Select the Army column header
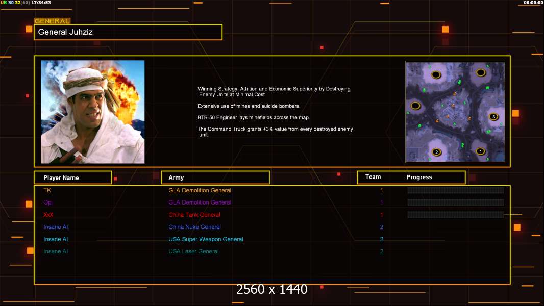Image resolution: width=544 pixels, height=306 pixels. pyautogui.click(x=215, y=177)
